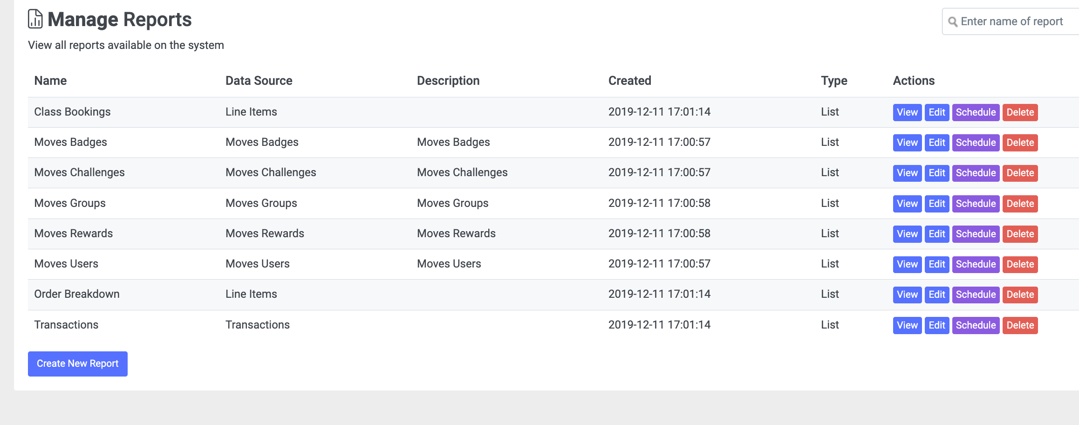Screen dimensions: 1079x425
Task: Click the Type column header
Action: [833, 81]
